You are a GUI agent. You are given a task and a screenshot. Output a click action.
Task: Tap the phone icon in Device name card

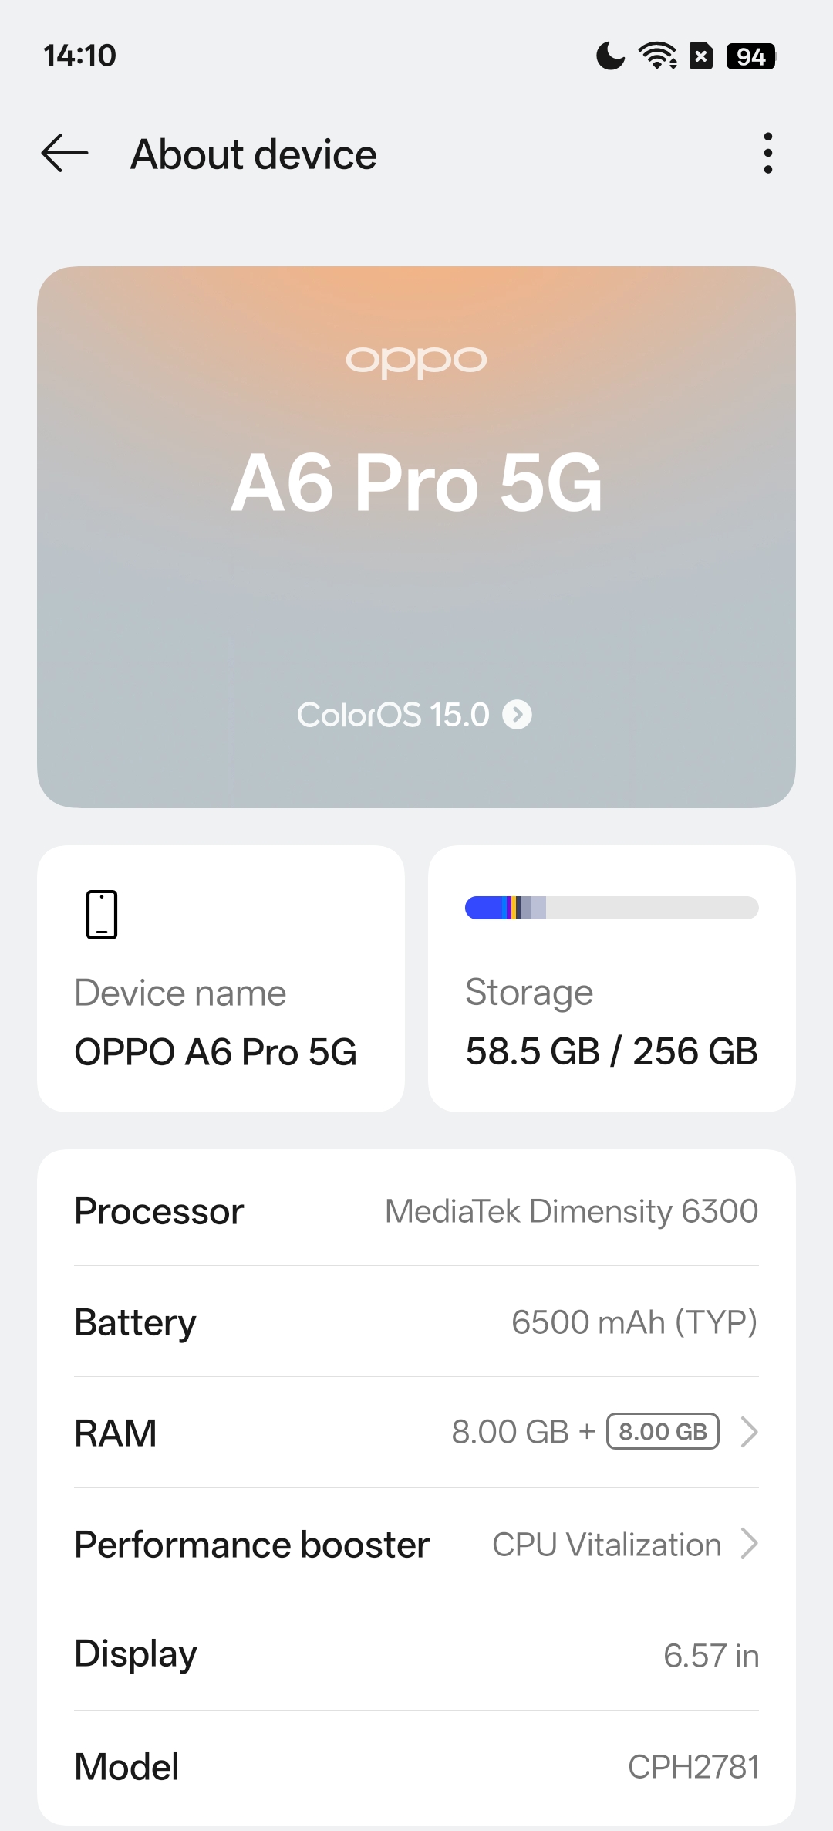coord(102,914)
